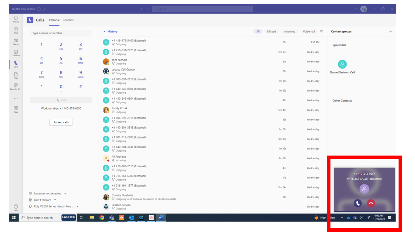Screen dimensions: 415x232
Task: Open Tasks by Planner in the sidebar
Action: [16, 87]
